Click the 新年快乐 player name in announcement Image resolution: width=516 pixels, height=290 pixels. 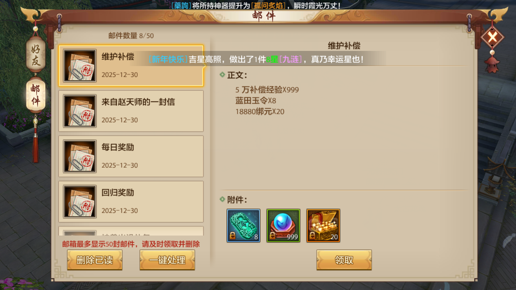[x=168, y=59]
